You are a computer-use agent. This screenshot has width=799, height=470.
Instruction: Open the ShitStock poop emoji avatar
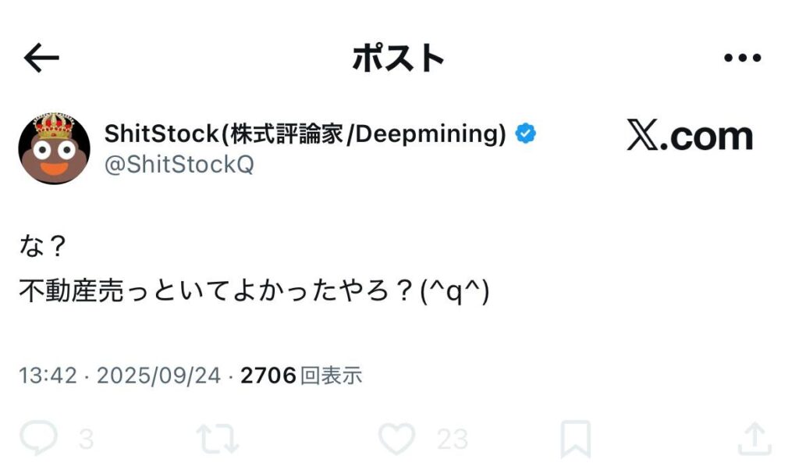(x=54, y=148)
